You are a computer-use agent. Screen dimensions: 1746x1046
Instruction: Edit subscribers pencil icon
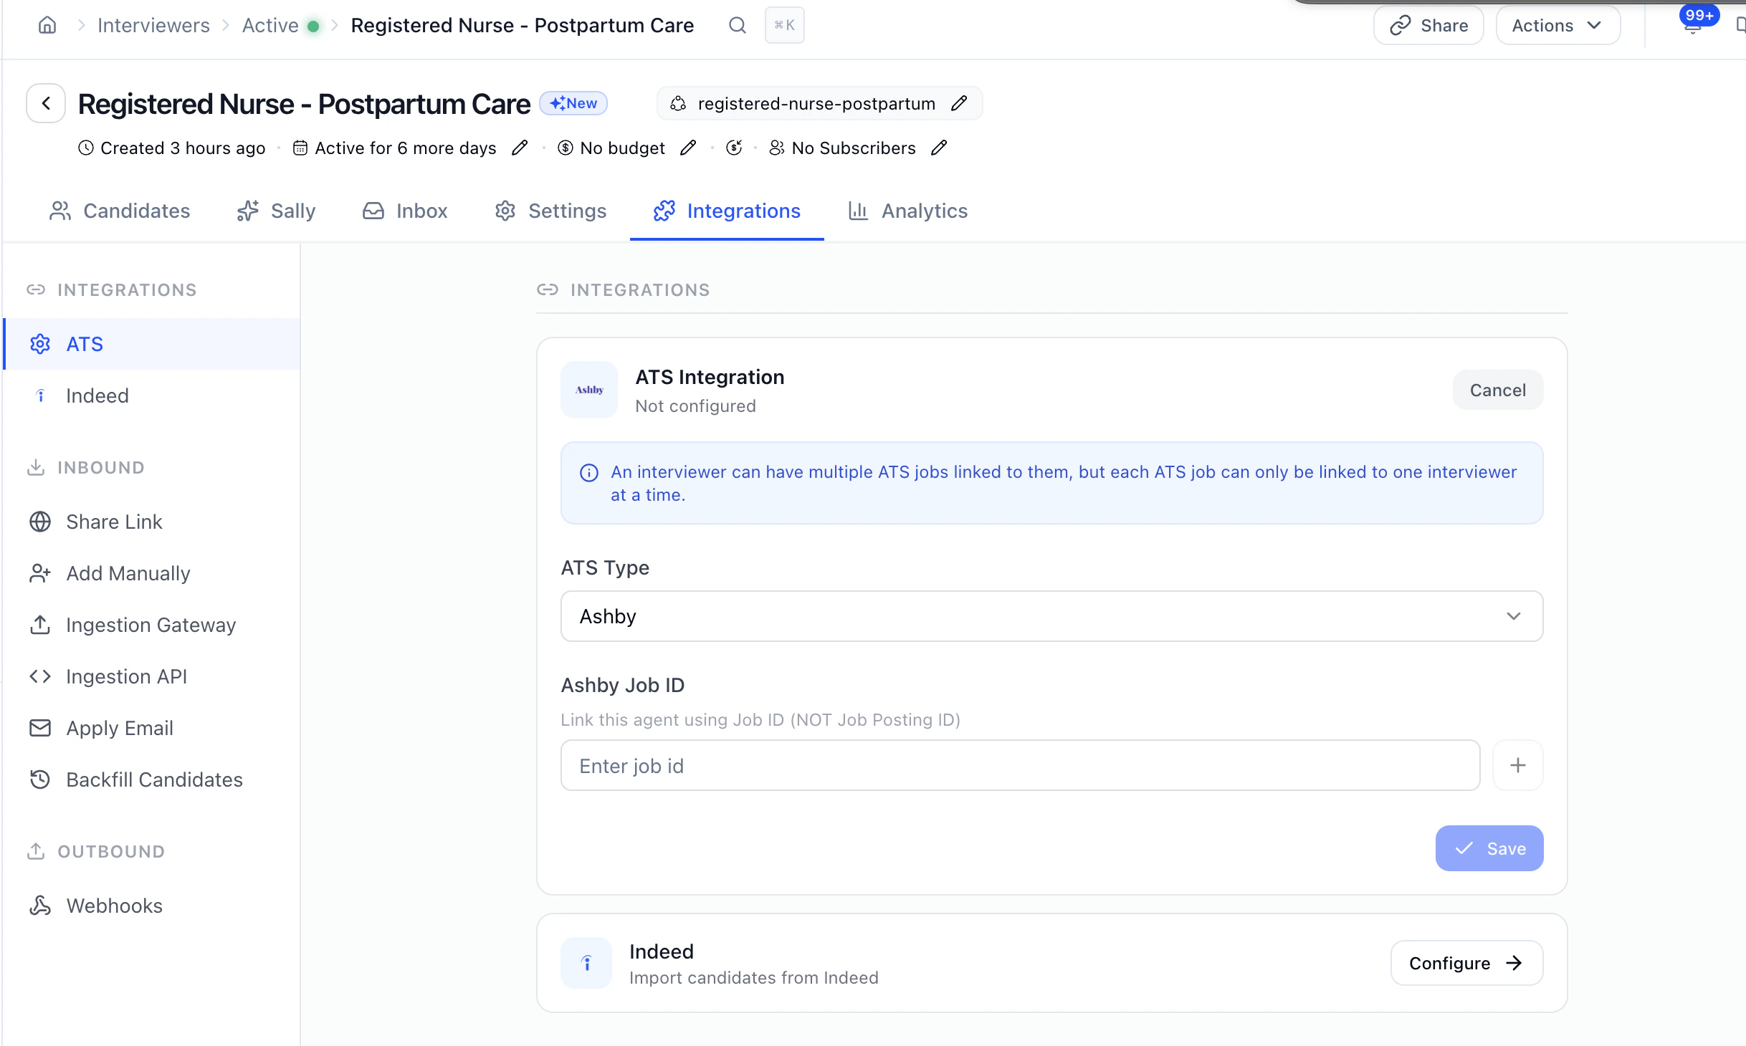click(939, 148)
